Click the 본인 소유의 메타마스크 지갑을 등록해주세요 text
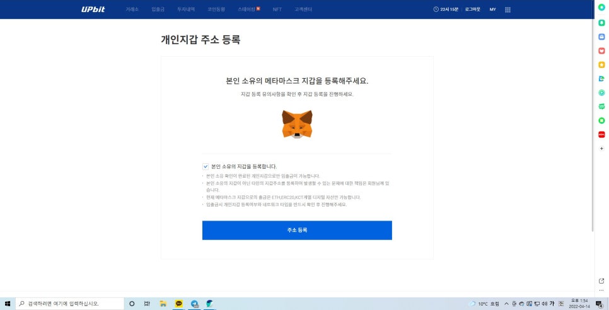This screenshot has height=310, width=609. point(297,81)
